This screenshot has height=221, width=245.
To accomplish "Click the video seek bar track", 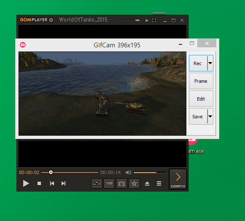I will (70, 172).
